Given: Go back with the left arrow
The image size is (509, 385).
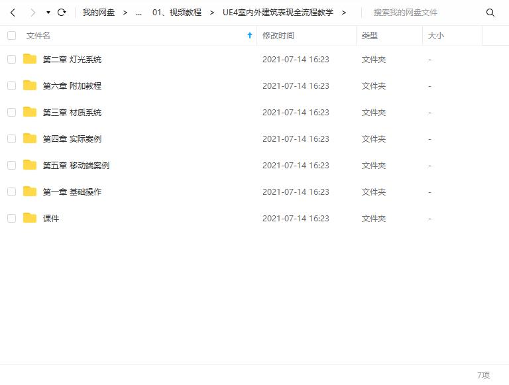Looking at the screenshot, I should tap(13, 13).
